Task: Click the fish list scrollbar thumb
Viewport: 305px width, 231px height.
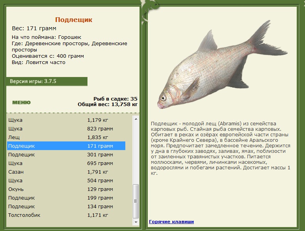Action: click(136, 201)
